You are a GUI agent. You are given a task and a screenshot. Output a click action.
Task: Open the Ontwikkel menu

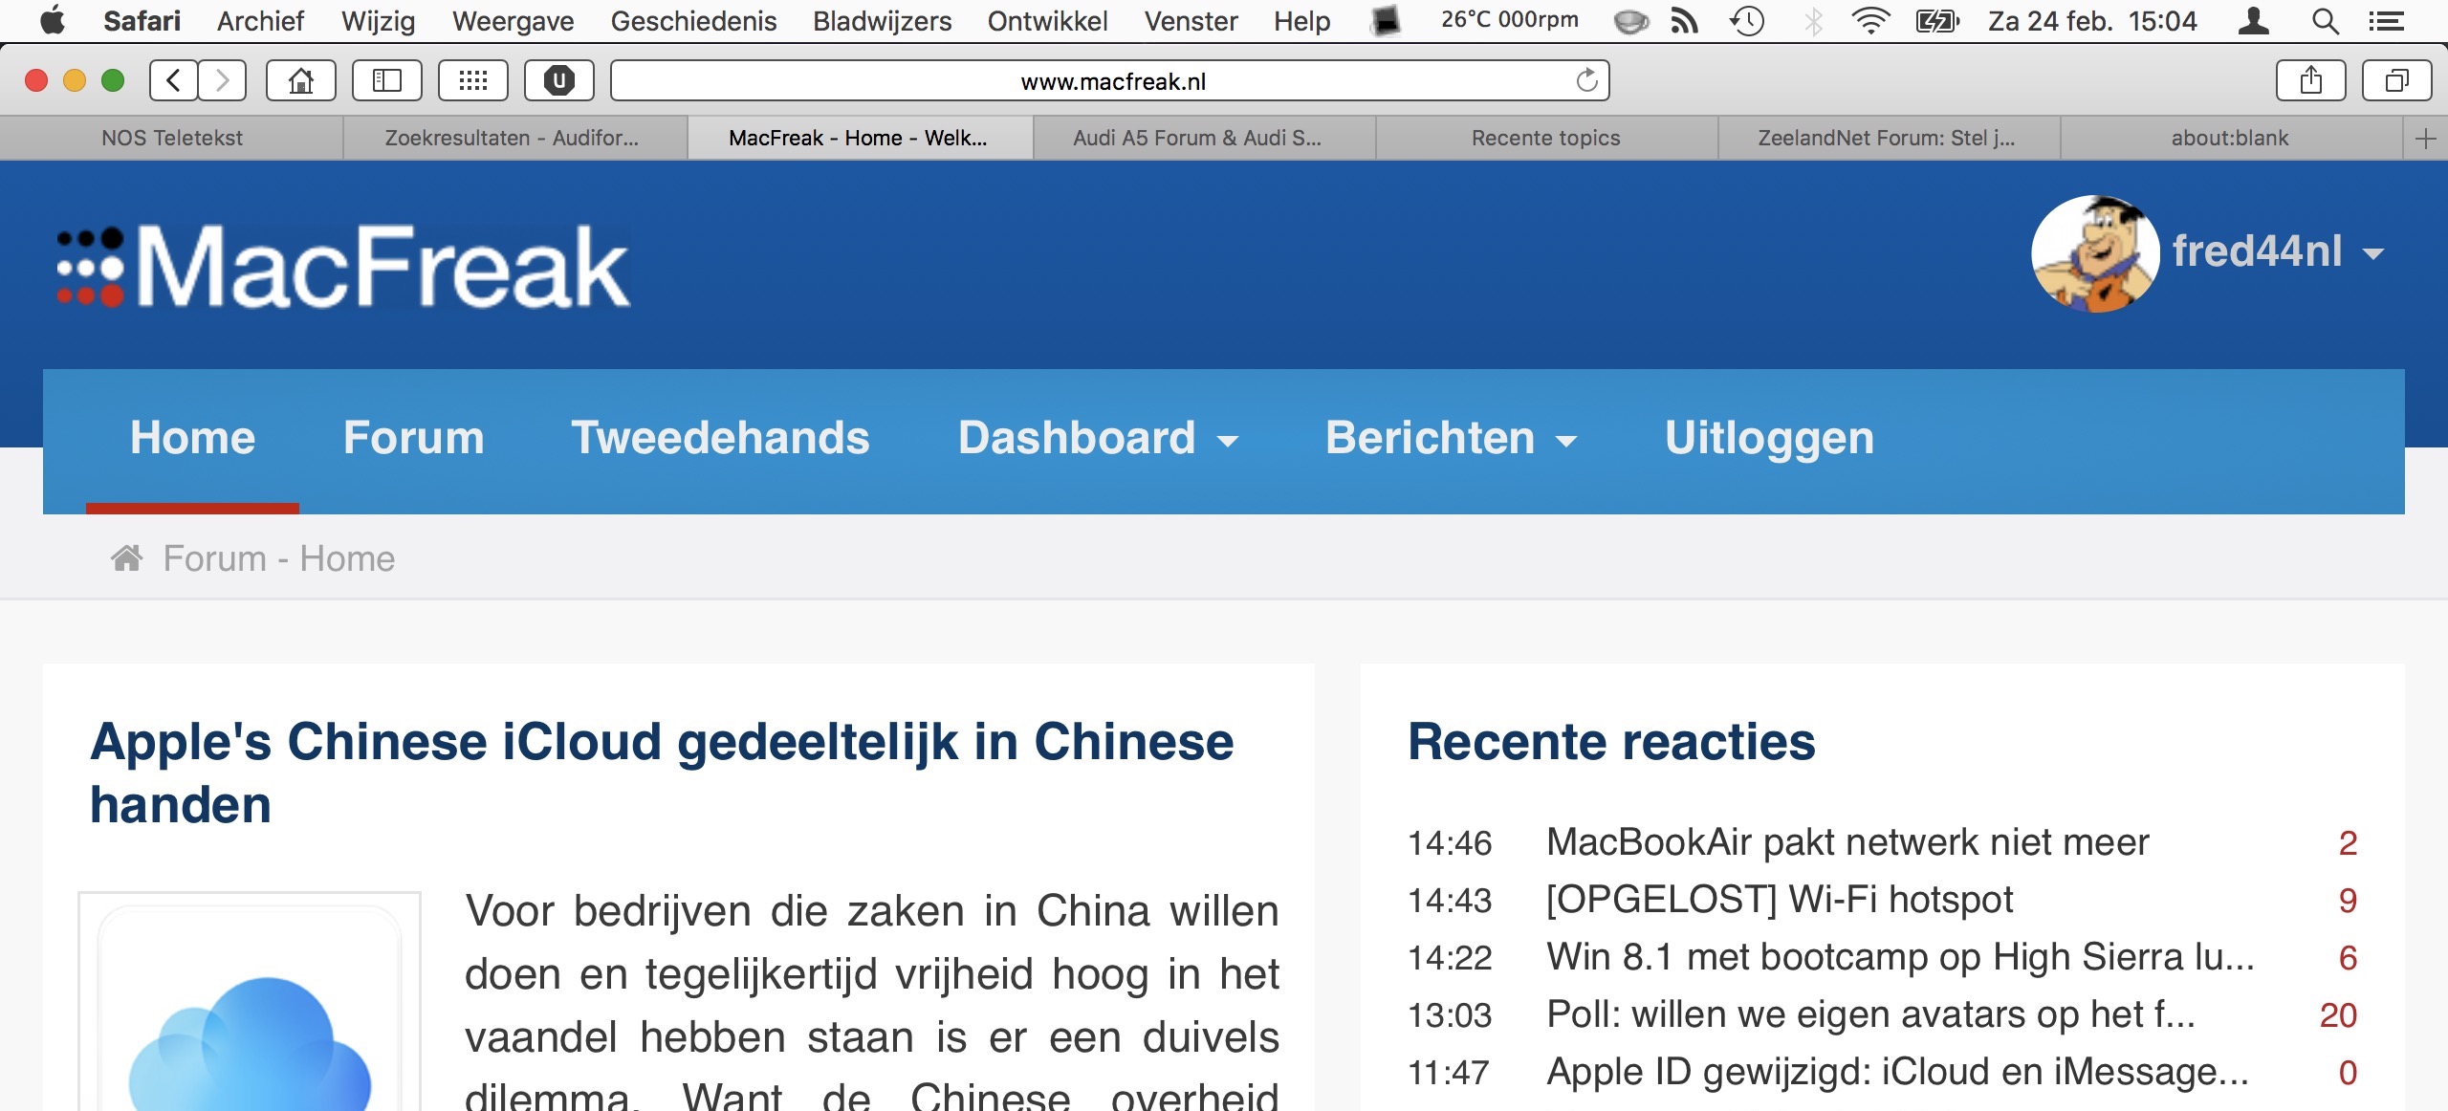[x=1048, y=21]
